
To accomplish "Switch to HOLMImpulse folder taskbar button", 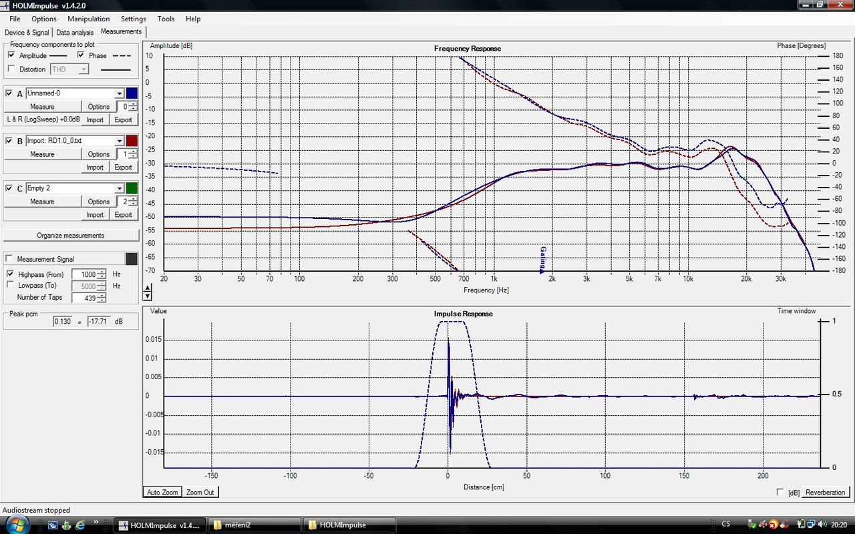I will coord(350,525).
